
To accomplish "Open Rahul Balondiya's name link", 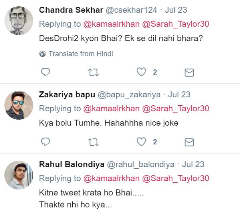I will 71,164.
